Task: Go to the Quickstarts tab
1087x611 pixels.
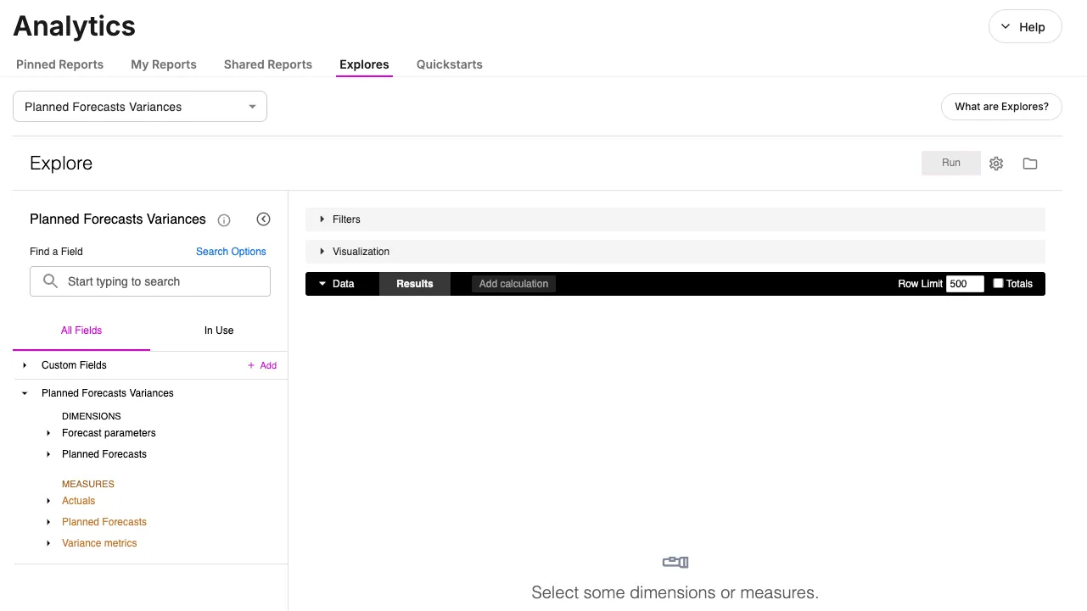Action: (x=450, y=64)
